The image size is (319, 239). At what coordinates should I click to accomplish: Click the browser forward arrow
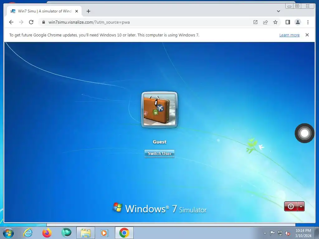[21, 22]
